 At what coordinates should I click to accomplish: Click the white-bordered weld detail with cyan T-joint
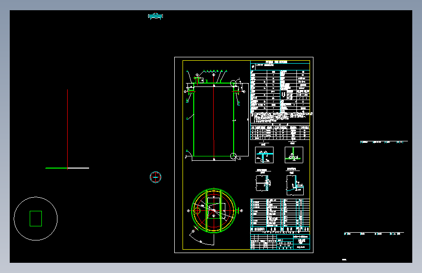point(264,155)
